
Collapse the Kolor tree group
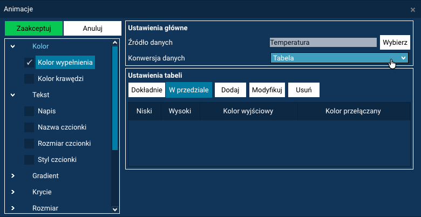[x=13, y=46]
